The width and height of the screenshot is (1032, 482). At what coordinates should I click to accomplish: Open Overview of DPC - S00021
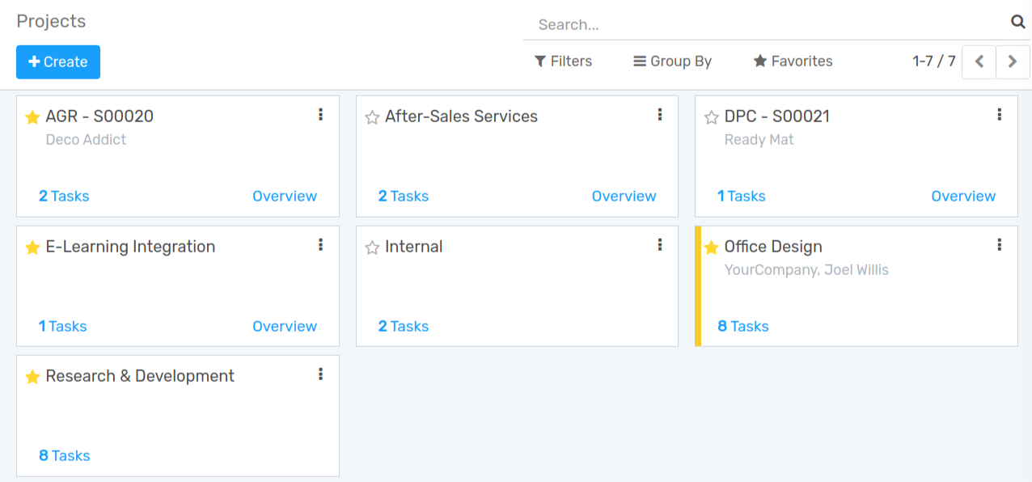(963, 196)
